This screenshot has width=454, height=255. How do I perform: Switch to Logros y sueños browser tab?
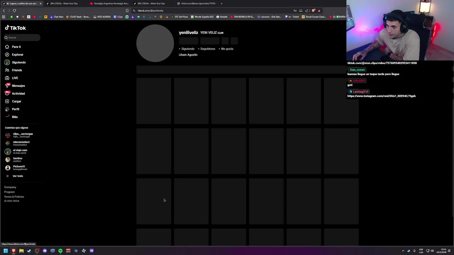[x=21, y=4]
